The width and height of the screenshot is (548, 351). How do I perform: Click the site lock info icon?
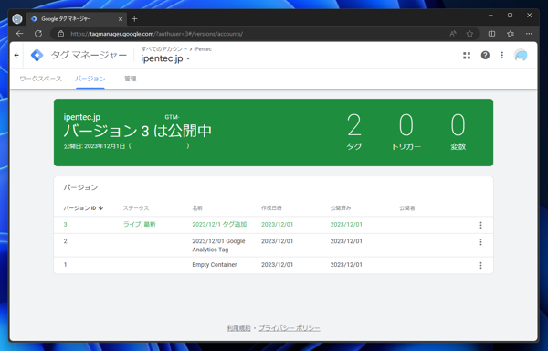[61, 34]
